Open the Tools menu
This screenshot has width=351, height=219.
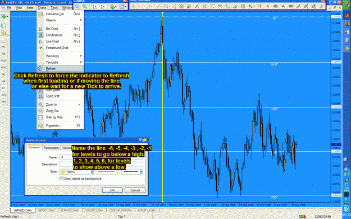[54, 8]
